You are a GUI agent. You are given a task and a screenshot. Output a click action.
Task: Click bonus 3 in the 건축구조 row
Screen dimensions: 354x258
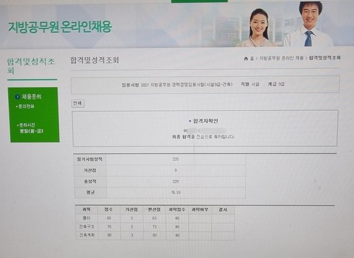tap(132, 227)
